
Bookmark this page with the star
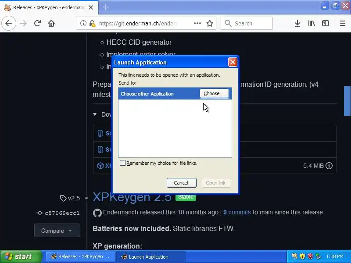pyautogui.click(x=210, y=23)
